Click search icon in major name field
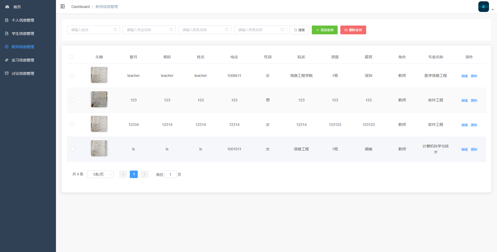This screenshot has height=252, width=497. click(171, 30)
